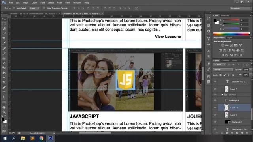
Task: Add a layer mask from Layers footer
Action: (227, 133)
